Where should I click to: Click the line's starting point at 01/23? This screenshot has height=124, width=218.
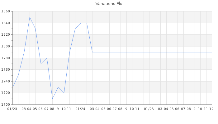[12, 87]
